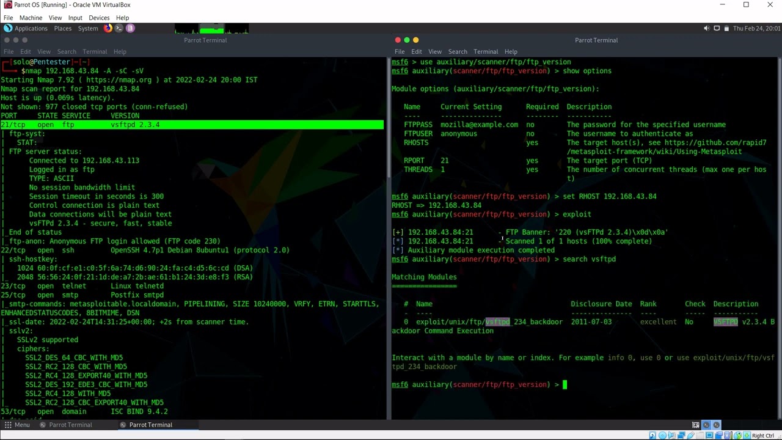Click the first terminal tray icon
782x440 pixels.
pyautogui.click(x=706, y=425)
